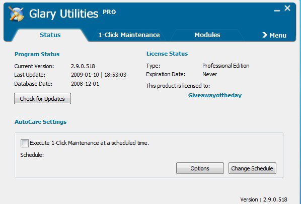
Task: Click the Professional Edition license type text
Action: [x=225, y=66]
